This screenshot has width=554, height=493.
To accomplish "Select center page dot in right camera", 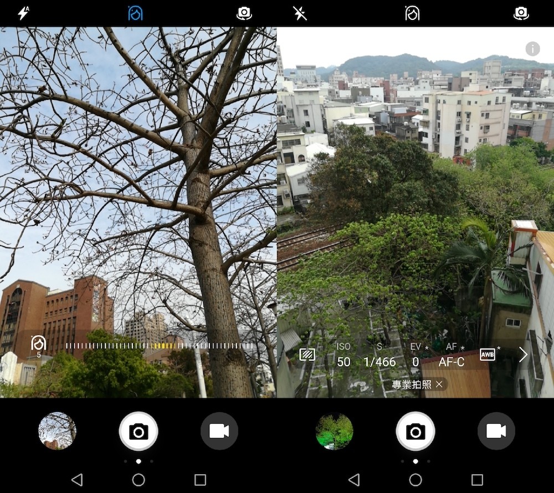I will [x=416, y=461].
